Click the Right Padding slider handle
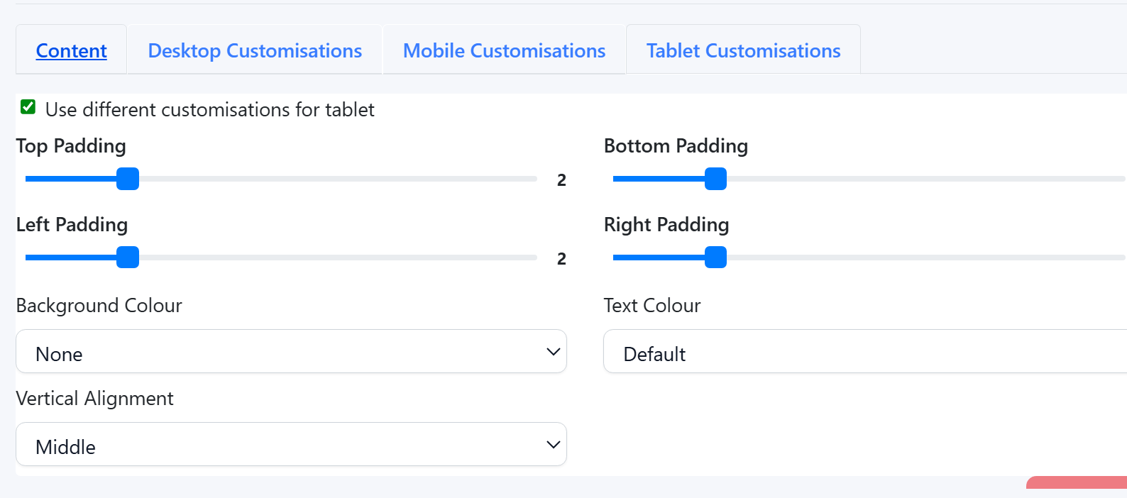Screen dimensions: 1127x498 (715, 258)
